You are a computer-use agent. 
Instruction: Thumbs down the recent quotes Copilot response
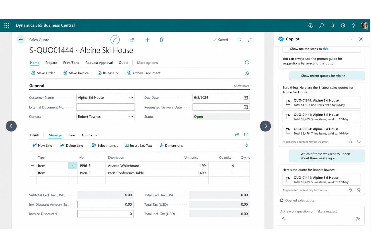click(359, 142)
